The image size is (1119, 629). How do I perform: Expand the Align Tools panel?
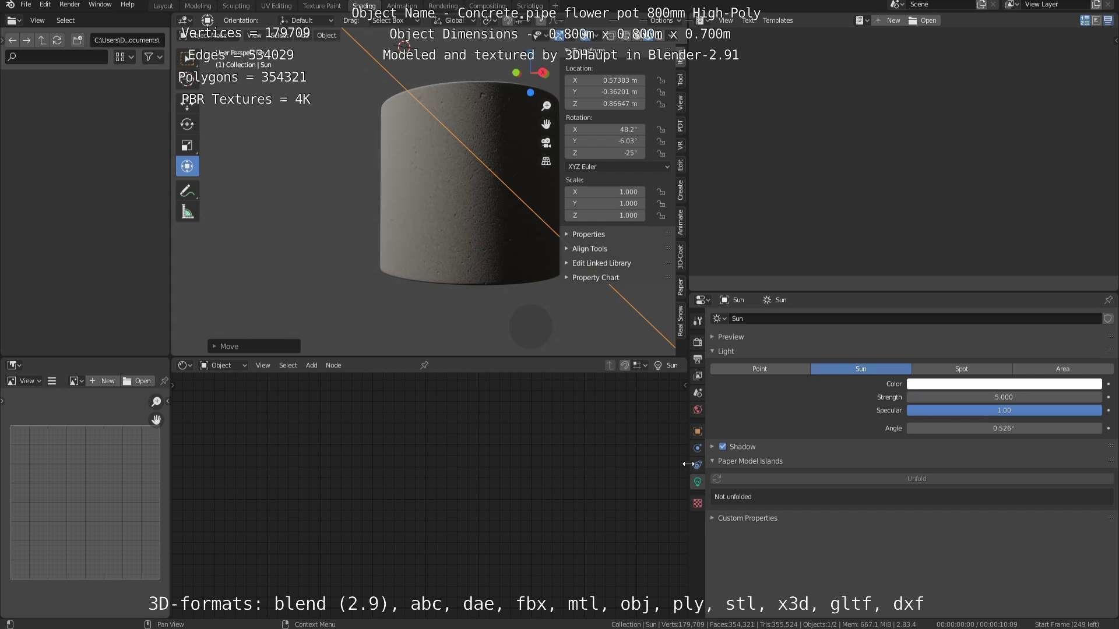(x=589, y=249)
